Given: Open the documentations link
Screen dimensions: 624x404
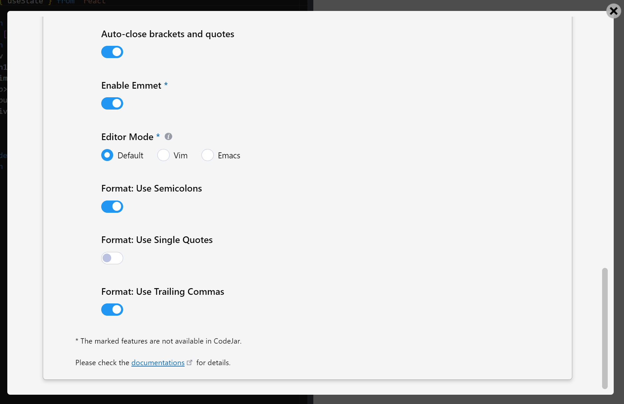Looking at the screenshot, I should pos(157,363).
